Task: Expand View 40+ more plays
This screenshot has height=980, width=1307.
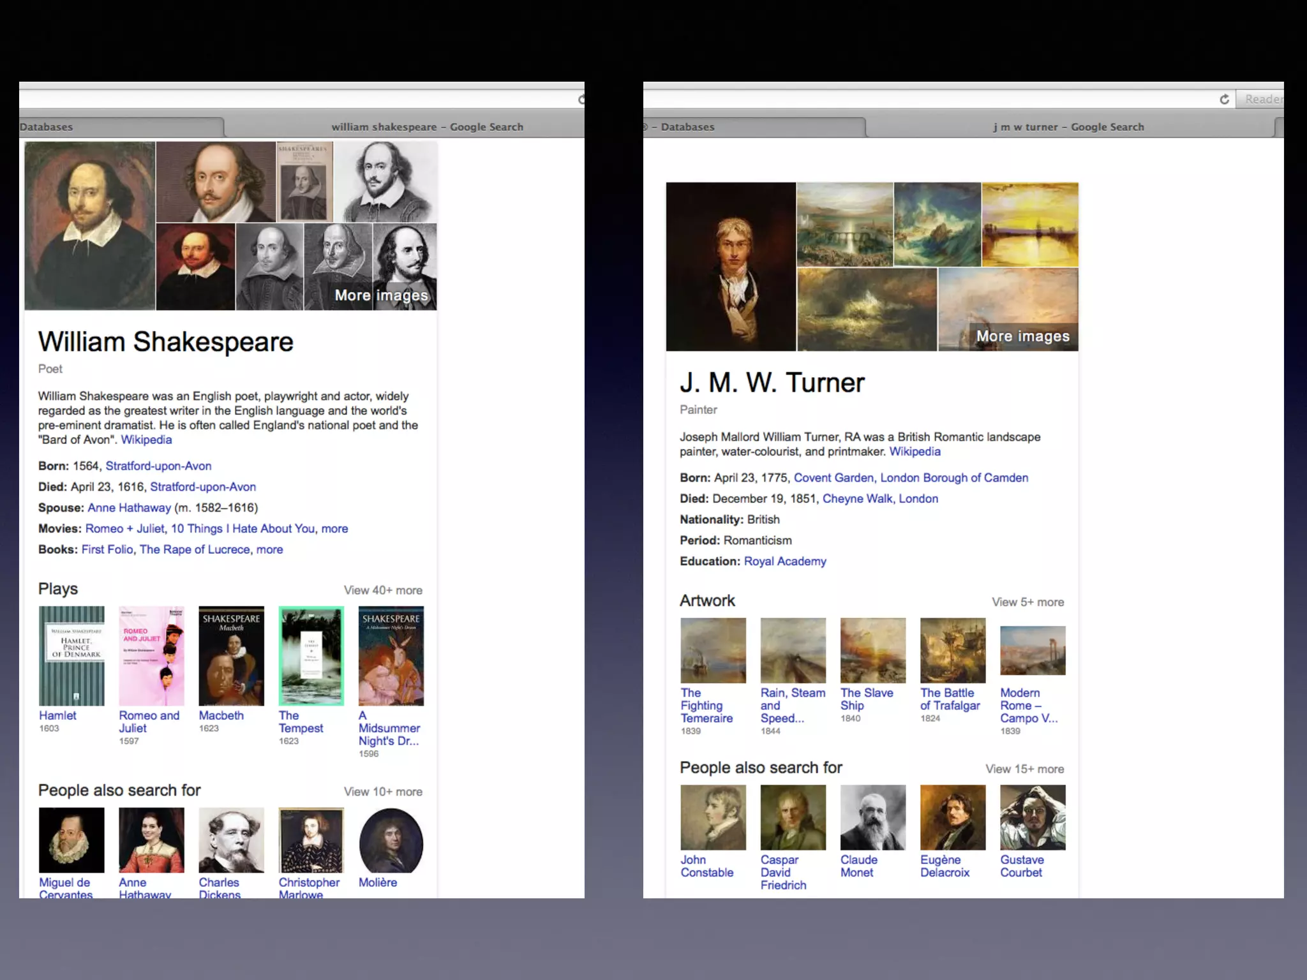Action: [383, 590]
